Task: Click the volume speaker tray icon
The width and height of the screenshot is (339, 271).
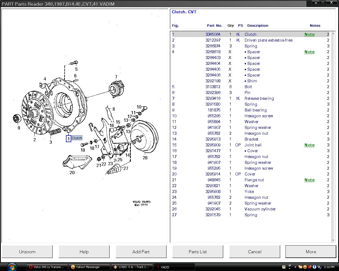Action: click(x=319, y=267)
